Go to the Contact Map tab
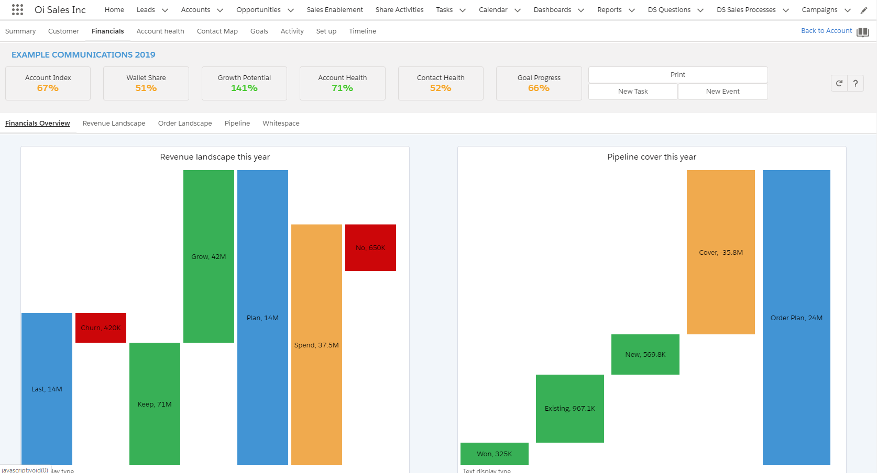 click(217, 31)
